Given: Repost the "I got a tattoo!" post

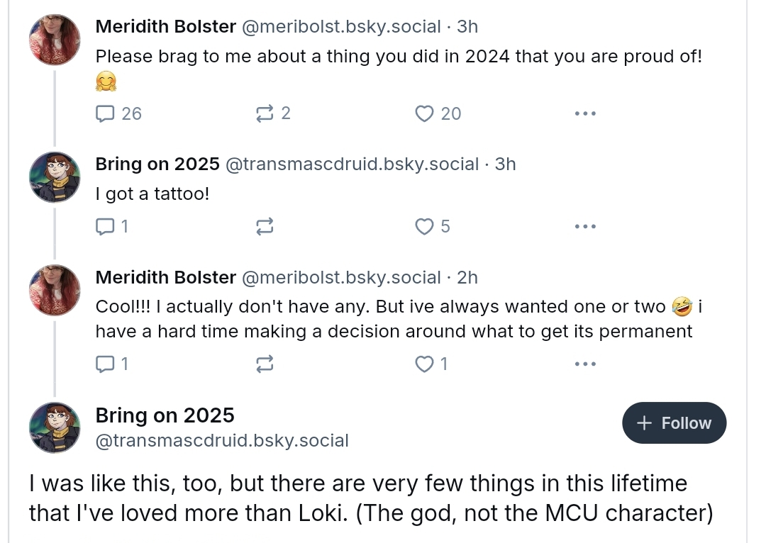Looking at the screenshot, I should [265, 227].
